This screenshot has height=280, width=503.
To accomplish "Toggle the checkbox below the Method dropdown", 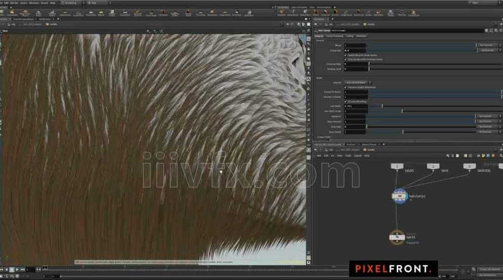I will pyautogui.click(x=346, y=87).
